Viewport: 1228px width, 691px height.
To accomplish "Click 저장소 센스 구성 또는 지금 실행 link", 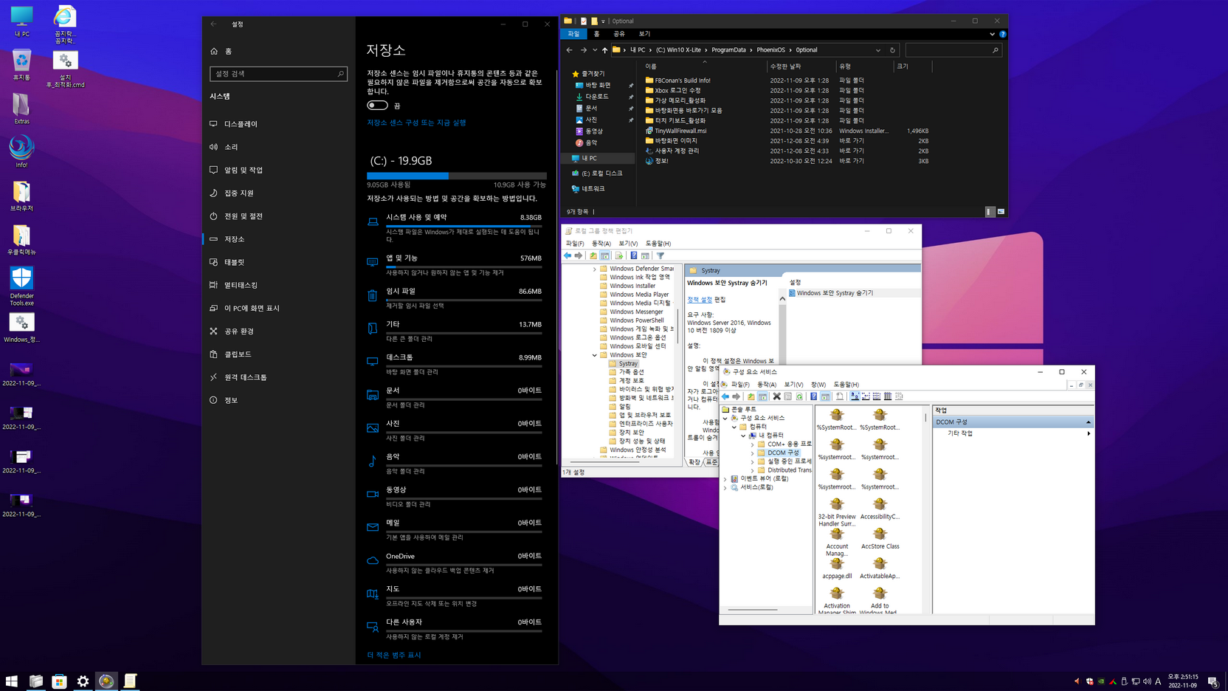I will (x=416, y=123).
